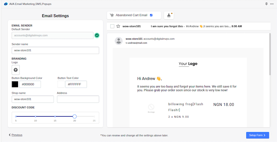Set discount slider to 5
Screen dimensions: 277x142
pos(16,116)
